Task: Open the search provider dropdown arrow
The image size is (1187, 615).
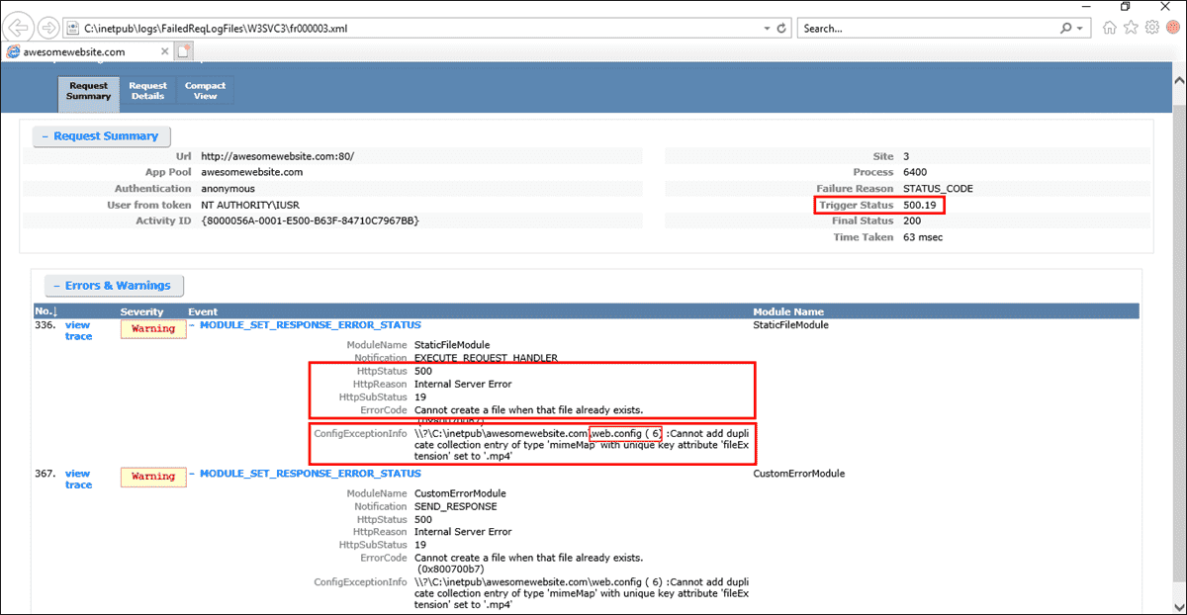Action: [x=1081, y=28]
